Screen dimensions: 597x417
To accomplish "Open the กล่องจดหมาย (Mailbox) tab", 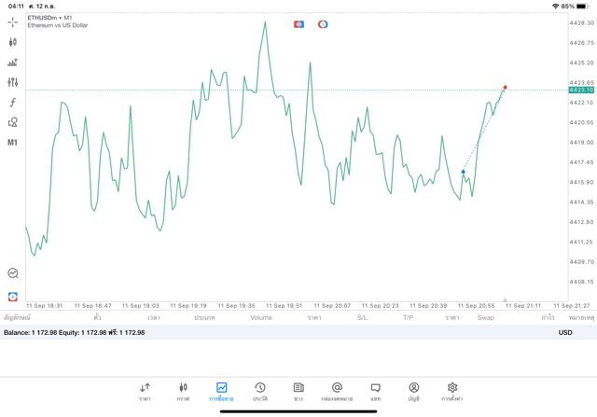I will tap(337, 391).
